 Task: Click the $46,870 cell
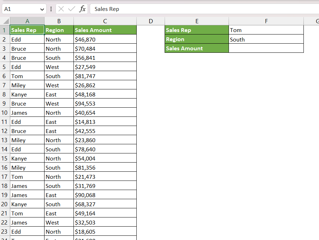coord(105,39)
